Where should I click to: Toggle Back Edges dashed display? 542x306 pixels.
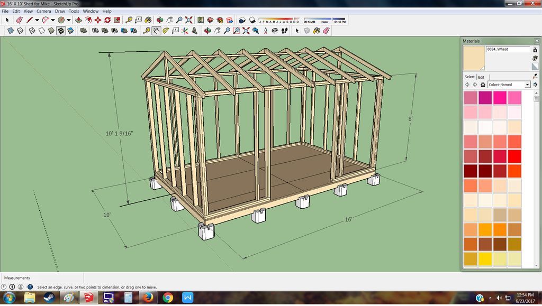point(21,31)
